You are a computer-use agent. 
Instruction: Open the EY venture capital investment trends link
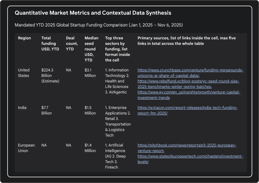(189, 95)
